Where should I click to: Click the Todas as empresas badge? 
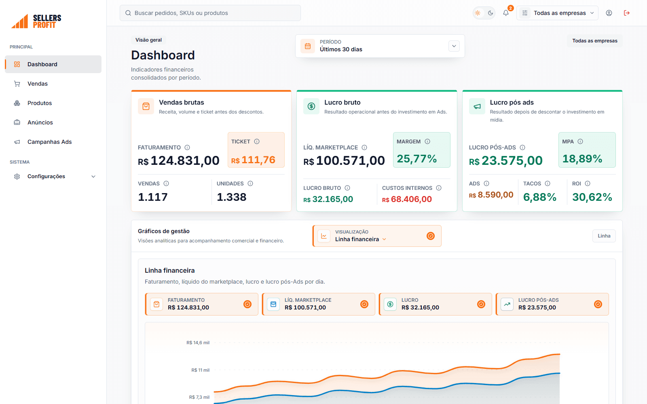(x=595, y=41)
